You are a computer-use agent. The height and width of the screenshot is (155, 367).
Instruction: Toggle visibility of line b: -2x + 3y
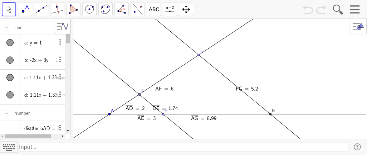10,60
